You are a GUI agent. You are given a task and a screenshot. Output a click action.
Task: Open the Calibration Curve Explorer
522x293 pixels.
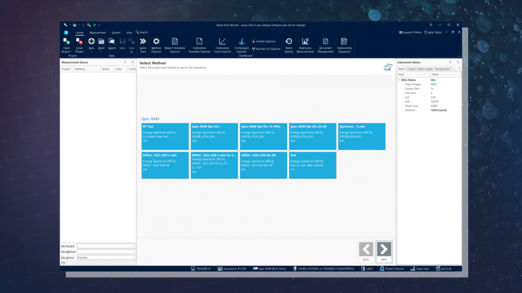point(222,45)
